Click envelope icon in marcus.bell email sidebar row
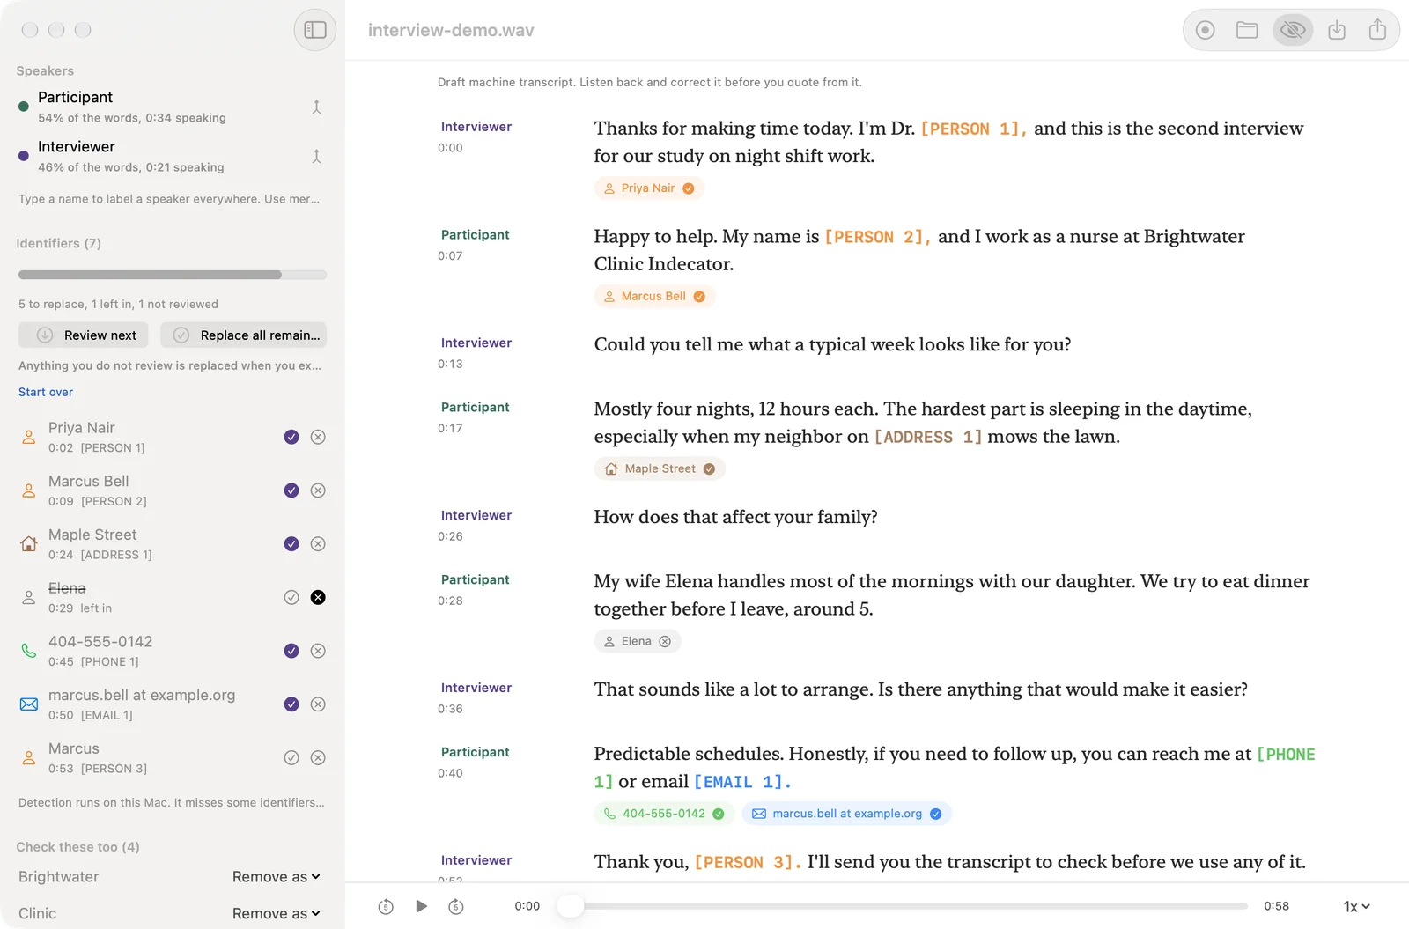The height and width of the screenshot is (929, 1409). [x=29, y=704]
